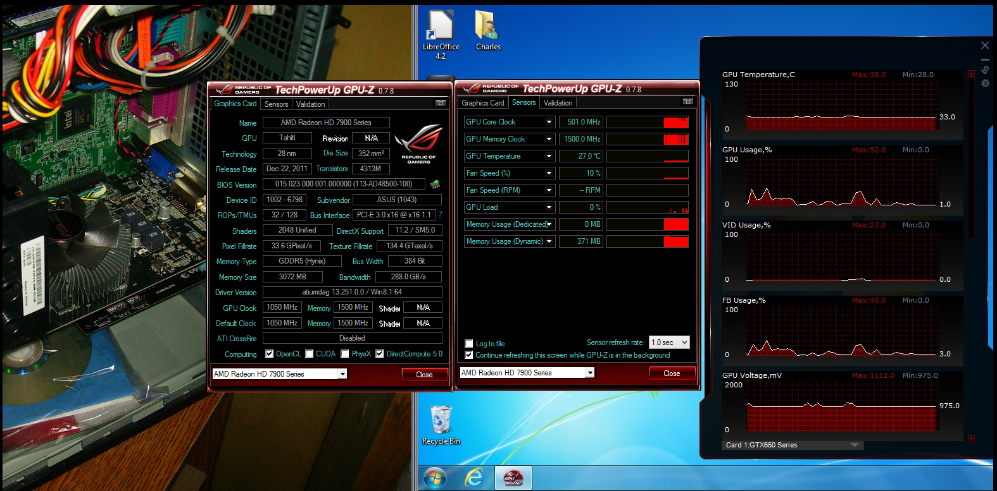Click the 501.0 MHz core clock value
The width and height of the screenshot is (997, 491).
click(581, 122)
